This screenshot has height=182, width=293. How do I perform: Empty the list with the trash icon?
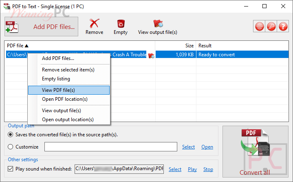[121, 27]
